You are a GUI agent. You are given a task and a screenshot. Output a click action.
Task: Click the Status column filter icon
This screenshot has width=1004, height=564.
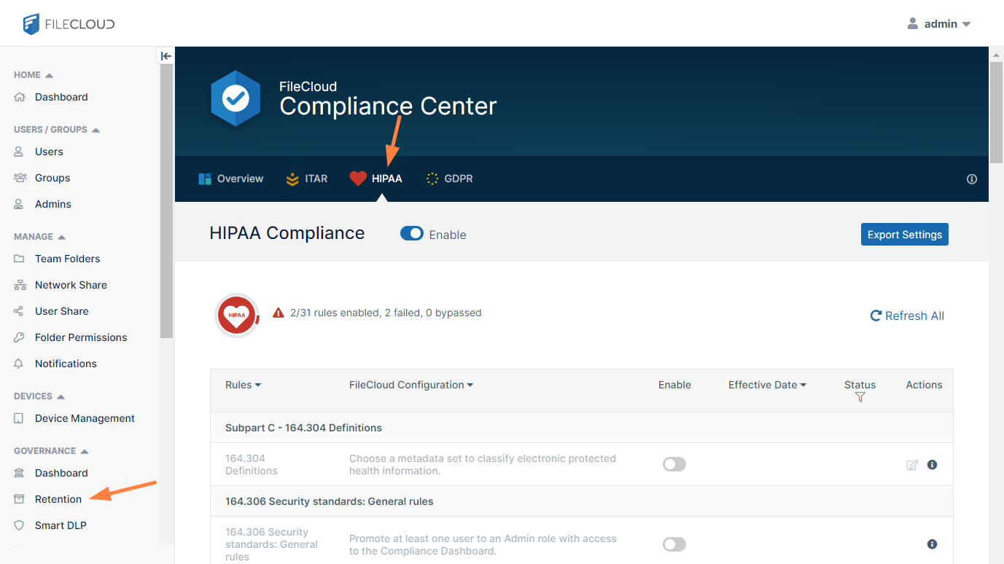point(860,397)
